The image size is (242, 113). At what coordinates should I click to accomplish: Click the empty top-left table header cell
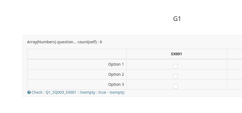(x=77, y=54)
